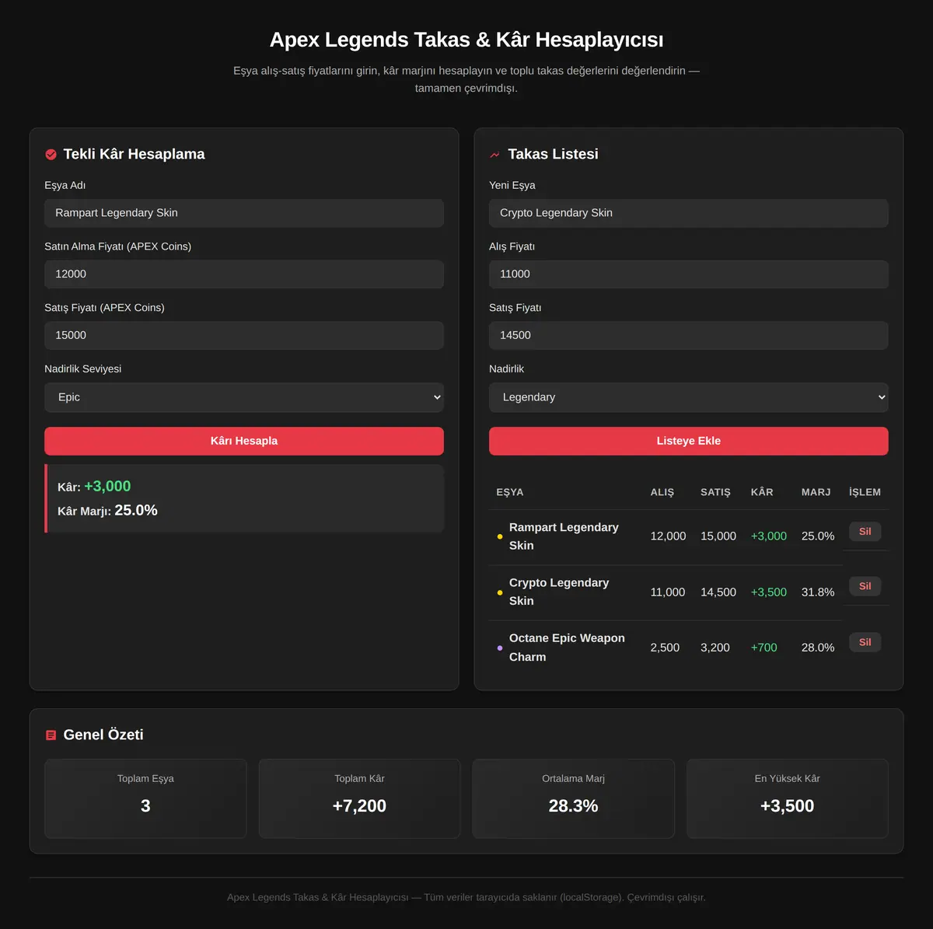Click the 12,000 purchase price cell
The image size is (933, 929).
668,536
